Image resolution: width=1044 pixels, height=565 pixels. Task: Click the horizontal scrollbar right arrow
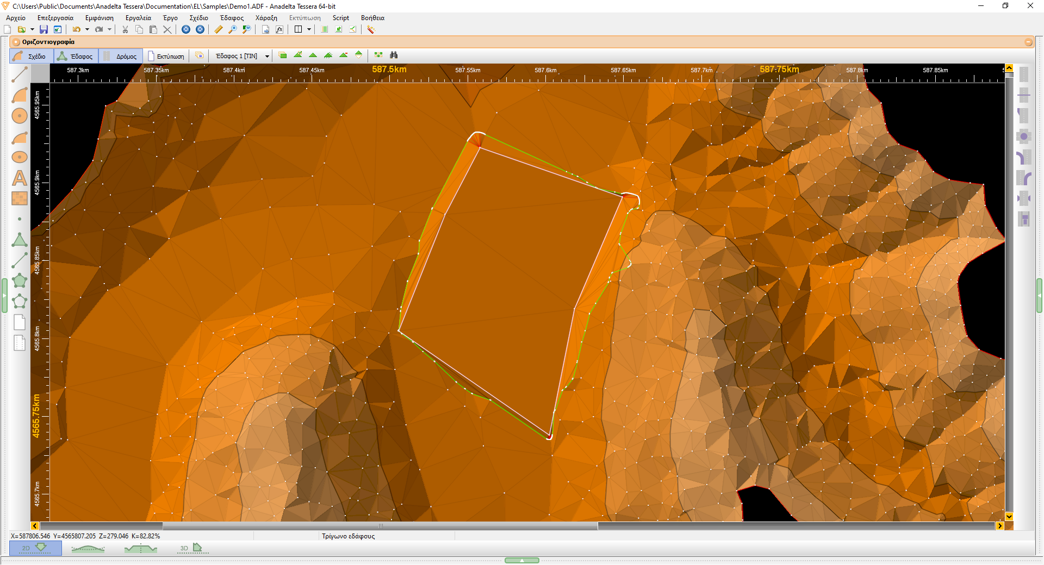(999, 526)
